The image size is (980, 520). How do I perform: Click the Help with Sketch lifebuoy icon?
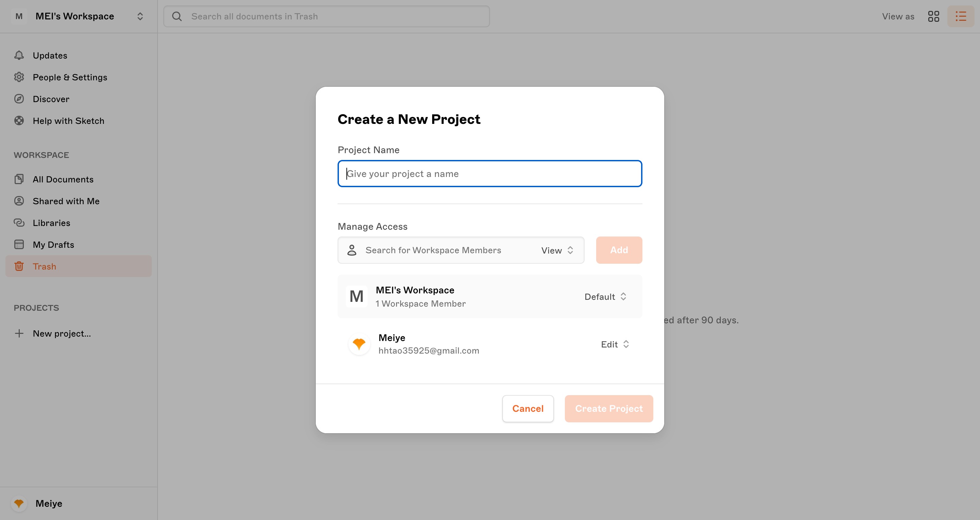(x=19, y=120)
